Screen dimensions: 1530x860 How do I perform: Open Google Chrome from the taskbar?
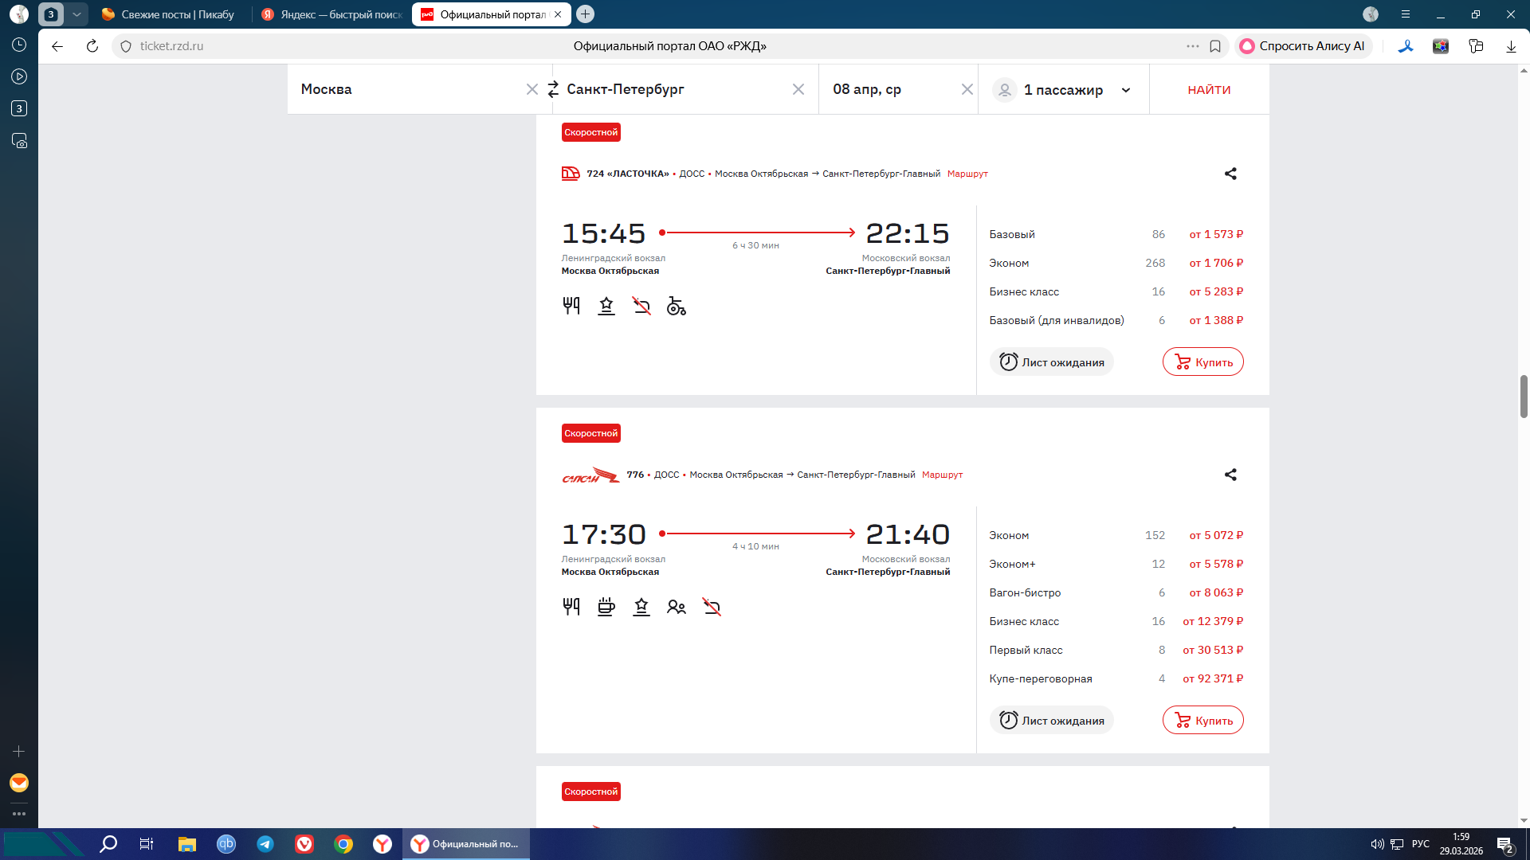pos(343,844)
